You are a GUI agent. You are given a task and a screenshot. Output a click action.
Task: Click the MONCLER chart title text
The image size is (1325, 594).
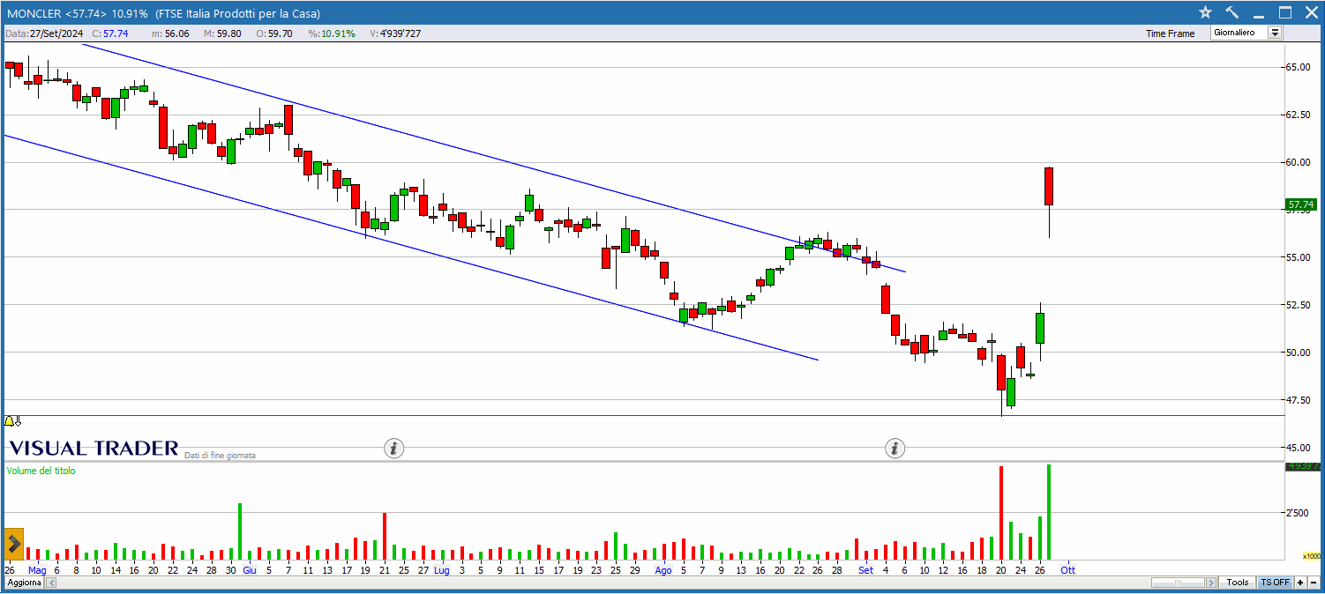click(163, 13)
